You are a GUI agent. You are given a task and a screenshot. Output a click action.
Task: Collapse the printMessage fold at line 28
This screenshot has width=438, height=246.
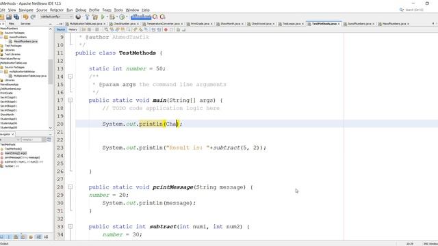(70, 187)
